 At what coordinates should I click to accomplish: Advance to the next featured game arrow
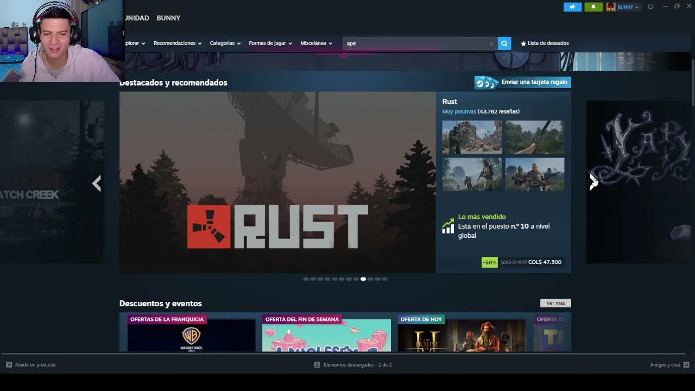tap(593, 182)
